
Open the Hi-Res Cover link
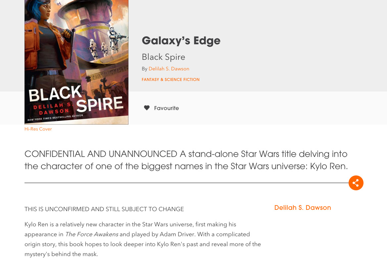pos(38,129)
